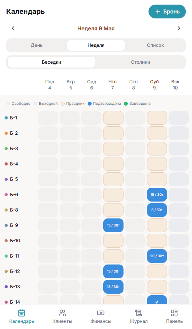Go to the next week arrow
The height and width of the screenshot is (329, 192).
(x=179, y=28)
